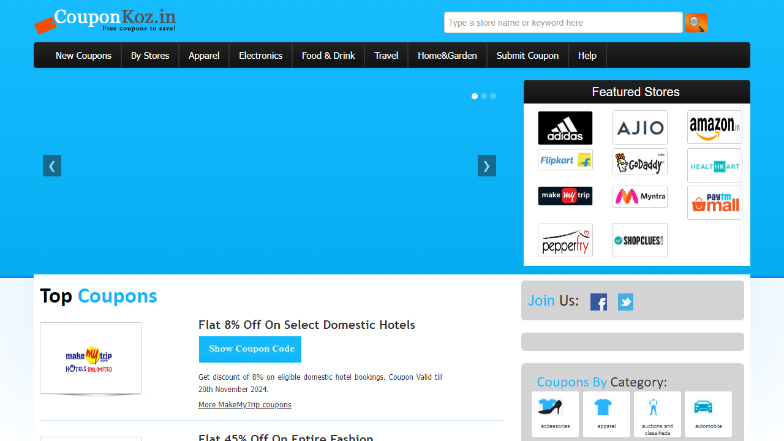The width and height of the screenshot is (784, 441).
Task: Open the Adidas featured store logo
Action: point(565,128)
